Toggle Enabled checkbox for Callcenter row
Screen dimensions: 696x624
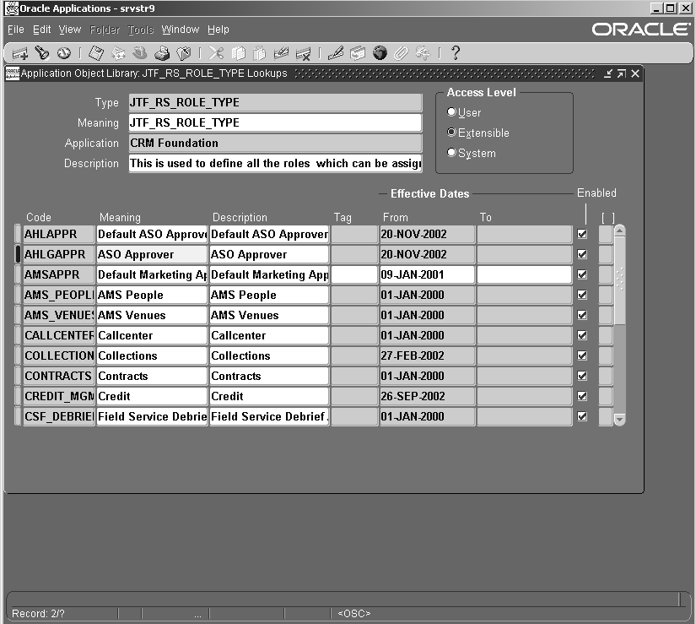click(582, 335)
